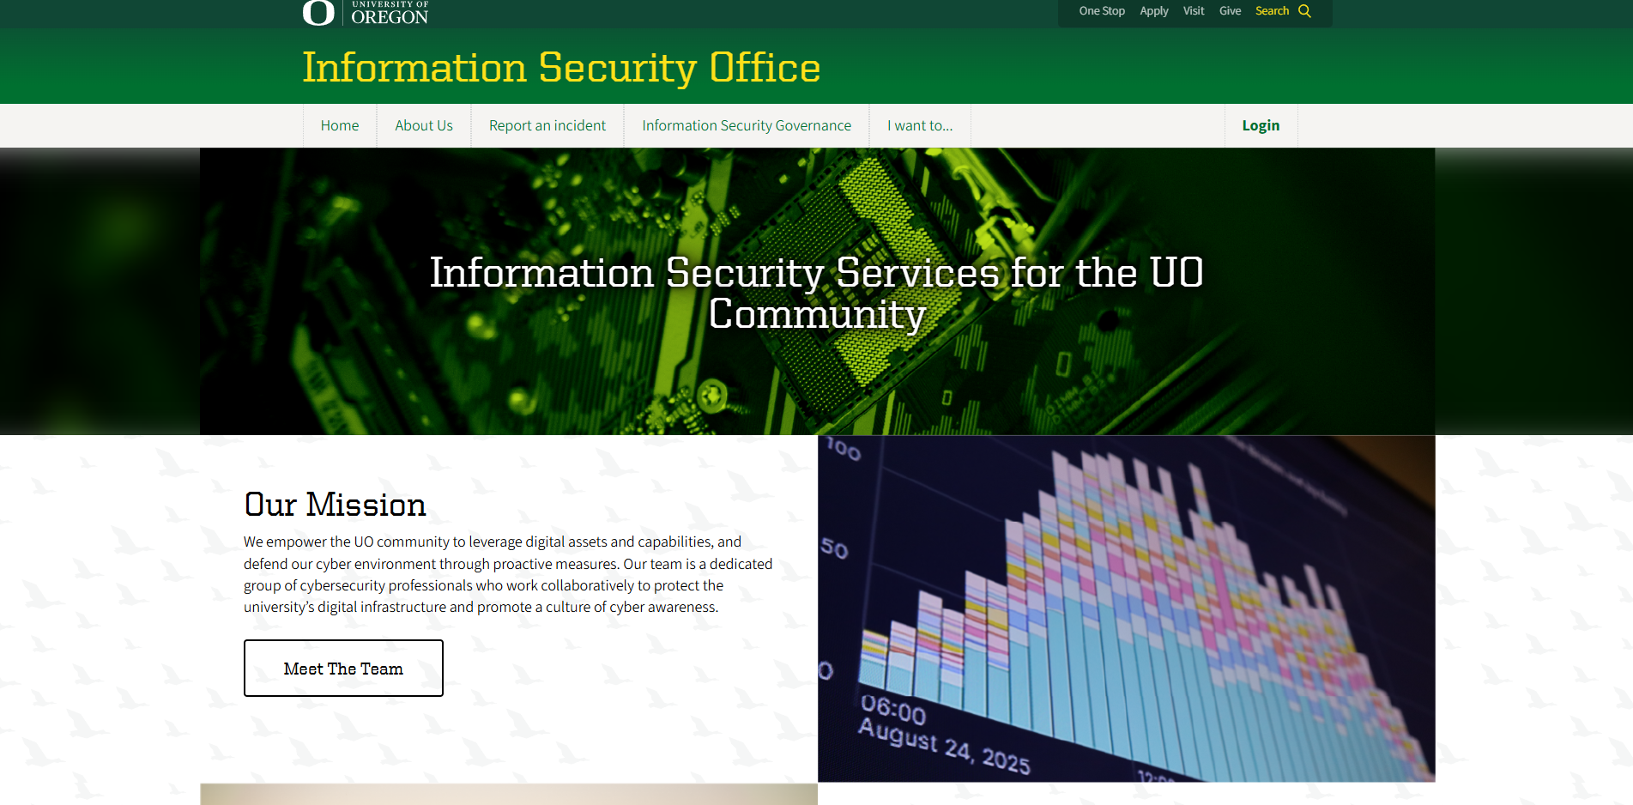Image resolution: width=1633 pixels, height=805 pixels.
Task: Navigate to Report an incident
Action: point(547,125)
